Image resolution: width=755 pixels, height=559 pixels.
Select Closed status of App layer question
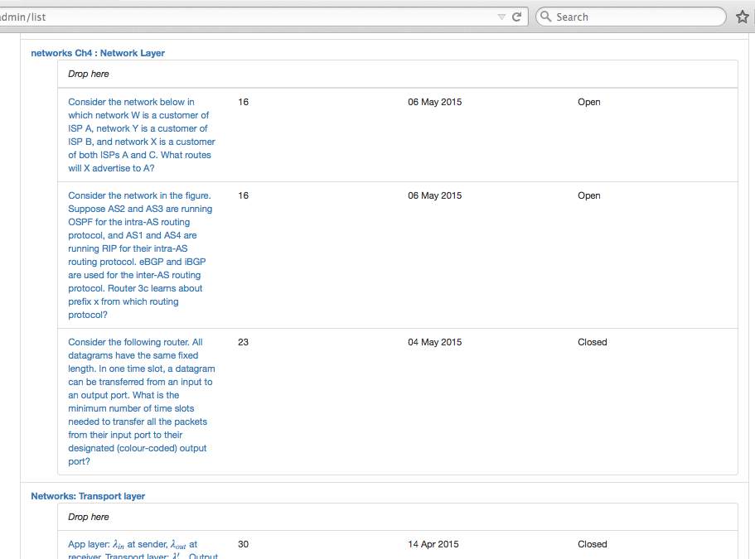click(593, 544)
